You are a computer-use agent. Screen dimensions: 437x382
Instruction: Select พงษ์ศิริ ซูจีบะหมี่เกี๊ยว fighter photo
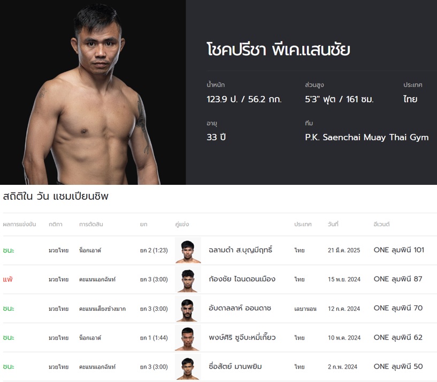tap(188, 338)
